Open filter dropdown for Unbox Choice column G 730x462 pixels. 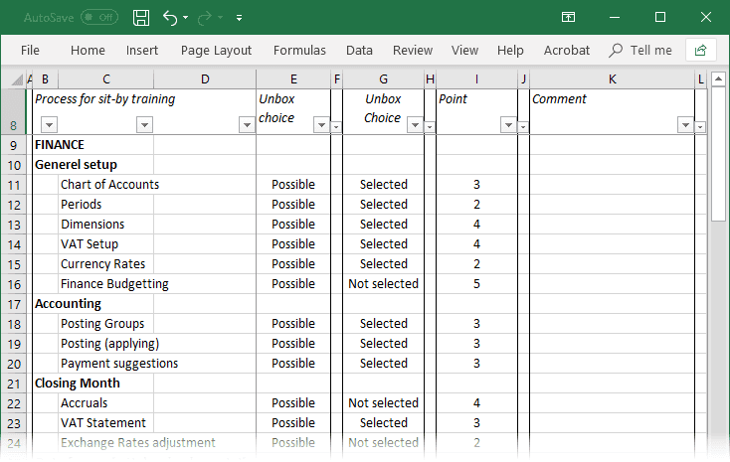(415, 124)
